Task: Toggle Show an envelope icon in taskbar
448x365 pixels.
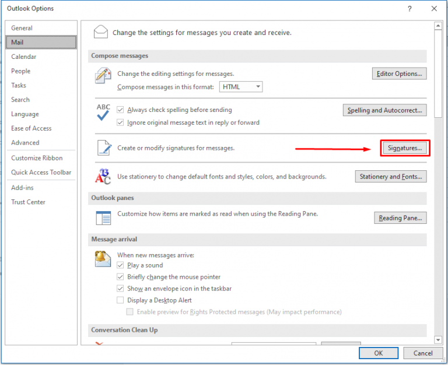Action: [x=121, y=289]
